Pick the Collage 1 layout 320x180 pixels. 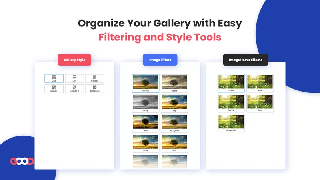(x=54, y=89)
